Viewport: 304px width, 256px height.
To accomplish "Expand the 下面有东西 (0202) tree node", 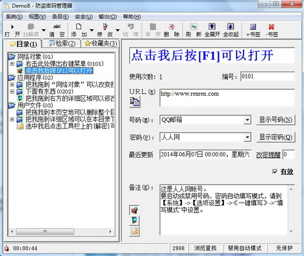I will 12,91.
